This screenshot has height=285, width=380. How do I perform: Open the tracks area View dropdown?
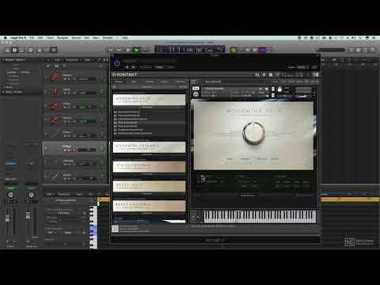coord(87,60)
